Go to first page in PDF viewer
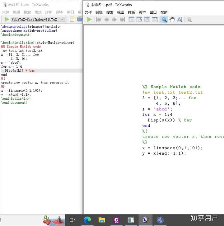 pos(98,20)
